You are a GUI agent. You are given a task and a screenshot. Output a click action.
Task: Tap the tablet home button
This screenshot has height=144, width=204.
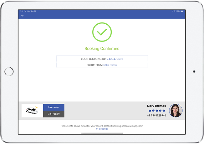pos(9,72)
